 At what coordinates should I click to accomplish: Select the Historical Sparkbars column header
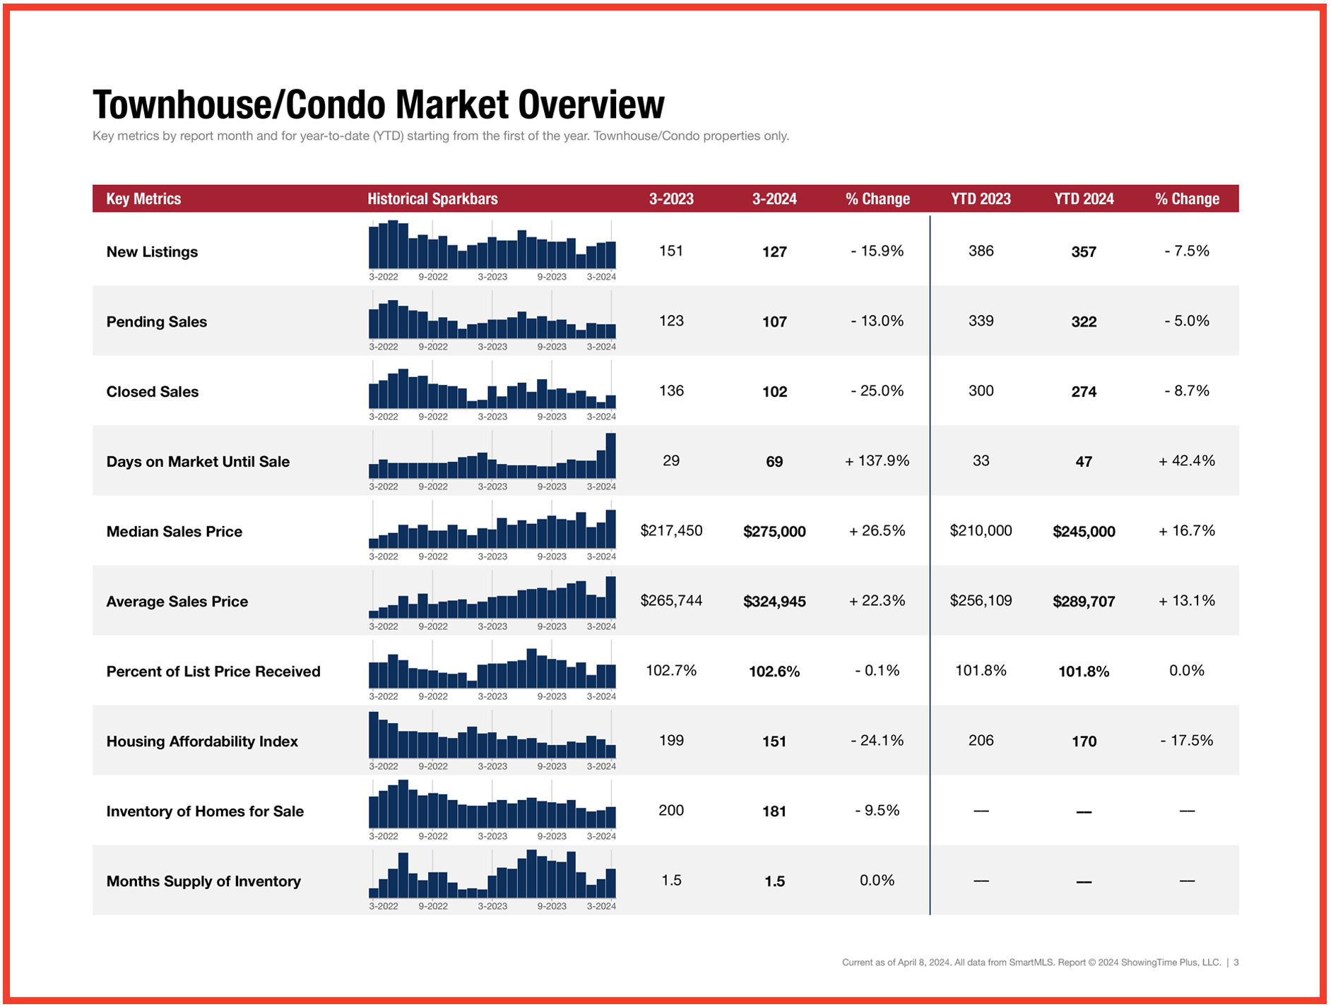click(x=432, y=198)
